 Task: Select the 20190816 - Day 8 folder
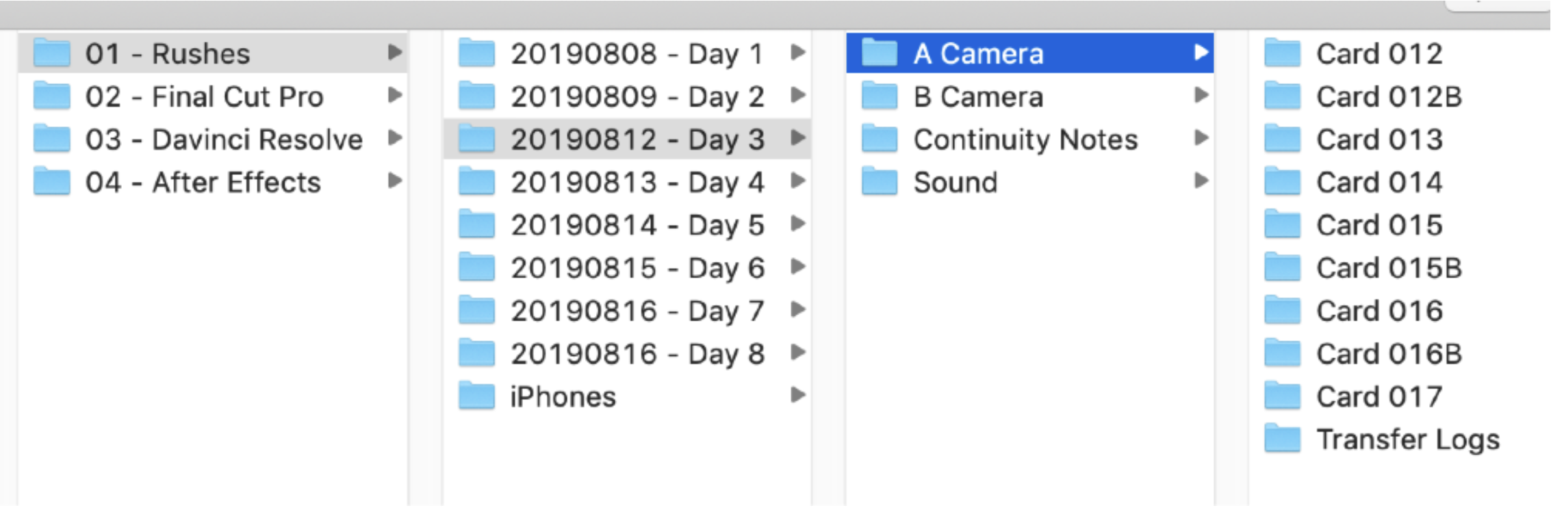coord(637,354)
